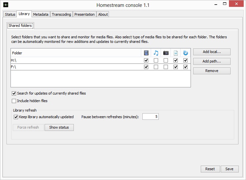Go to the Transcoding tab
Image resolution: width=246 pixels, height=180 pixels.
point(61,14)
